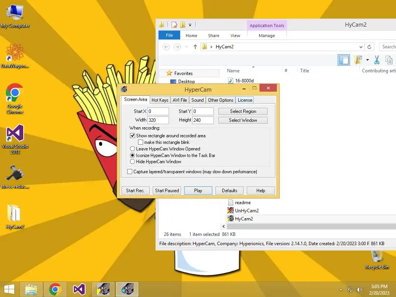This screenshot has height=297, width=396.
Task: Click Select Window button
Action: 243,120
